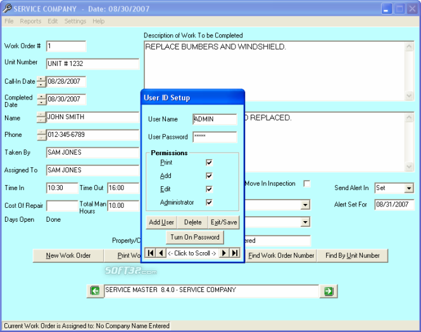This screenshot has width=421, height=332.
Task: Click the Alert Set For date field
Action: [394, 205]
